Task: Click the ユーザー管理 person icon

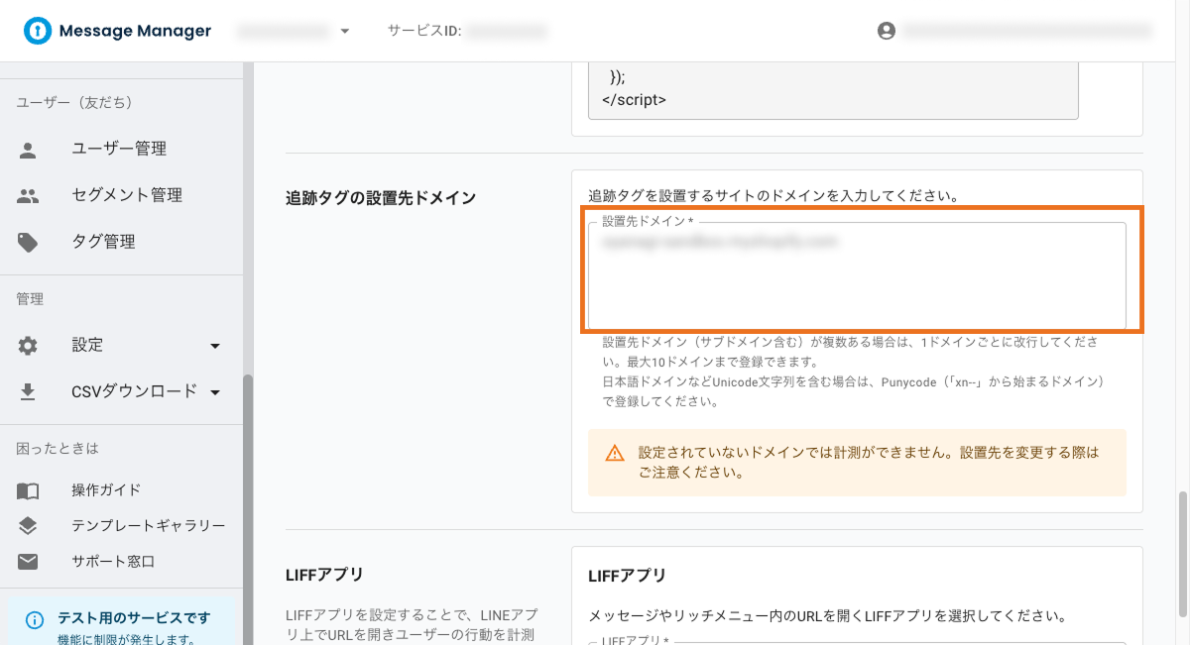Action: click(28, 150)
